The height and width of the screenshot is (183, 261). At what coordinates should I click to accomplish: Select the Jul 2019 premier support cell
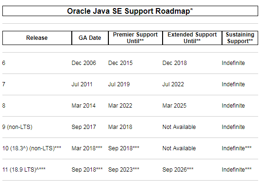(119, 84)
